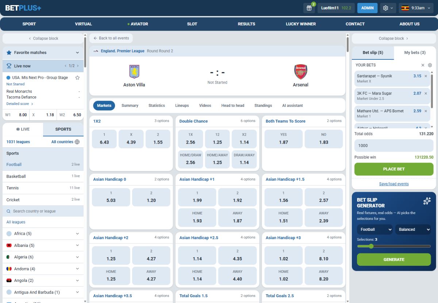Click the Live now trophy icon
The image size is (438, 303).
tap(9, 66)
